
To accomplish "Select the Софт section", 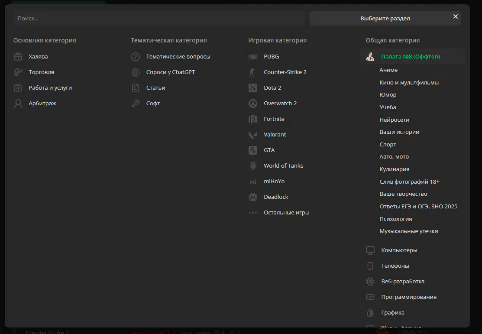I will click(x=153, y=104).
